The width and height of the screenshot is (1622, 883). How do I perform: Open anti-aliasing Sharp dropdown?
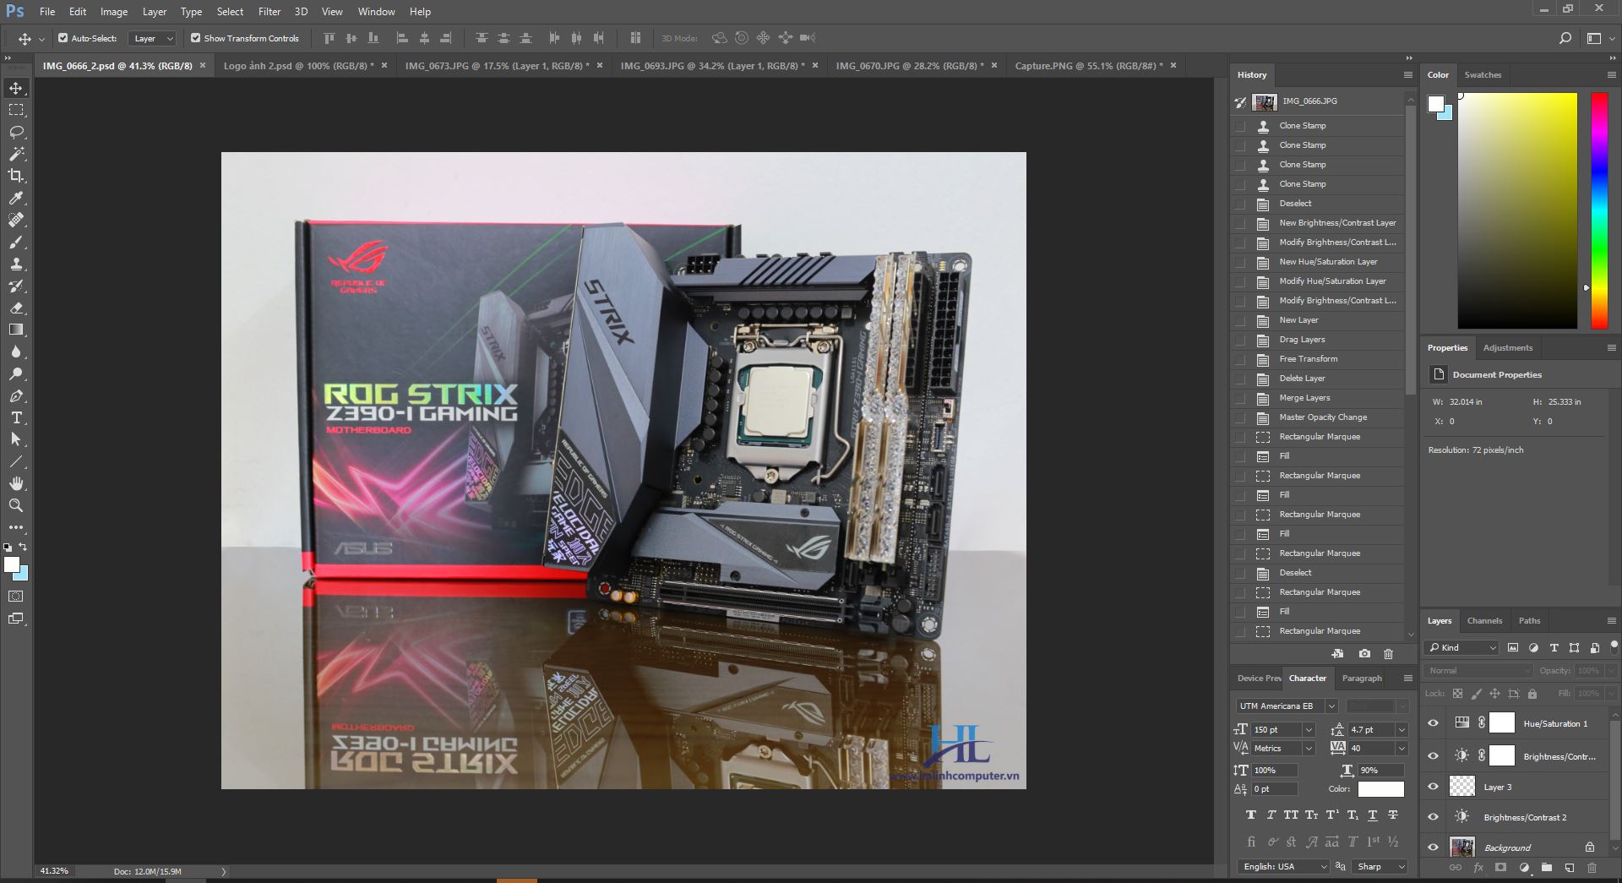tap(1379, 867)
